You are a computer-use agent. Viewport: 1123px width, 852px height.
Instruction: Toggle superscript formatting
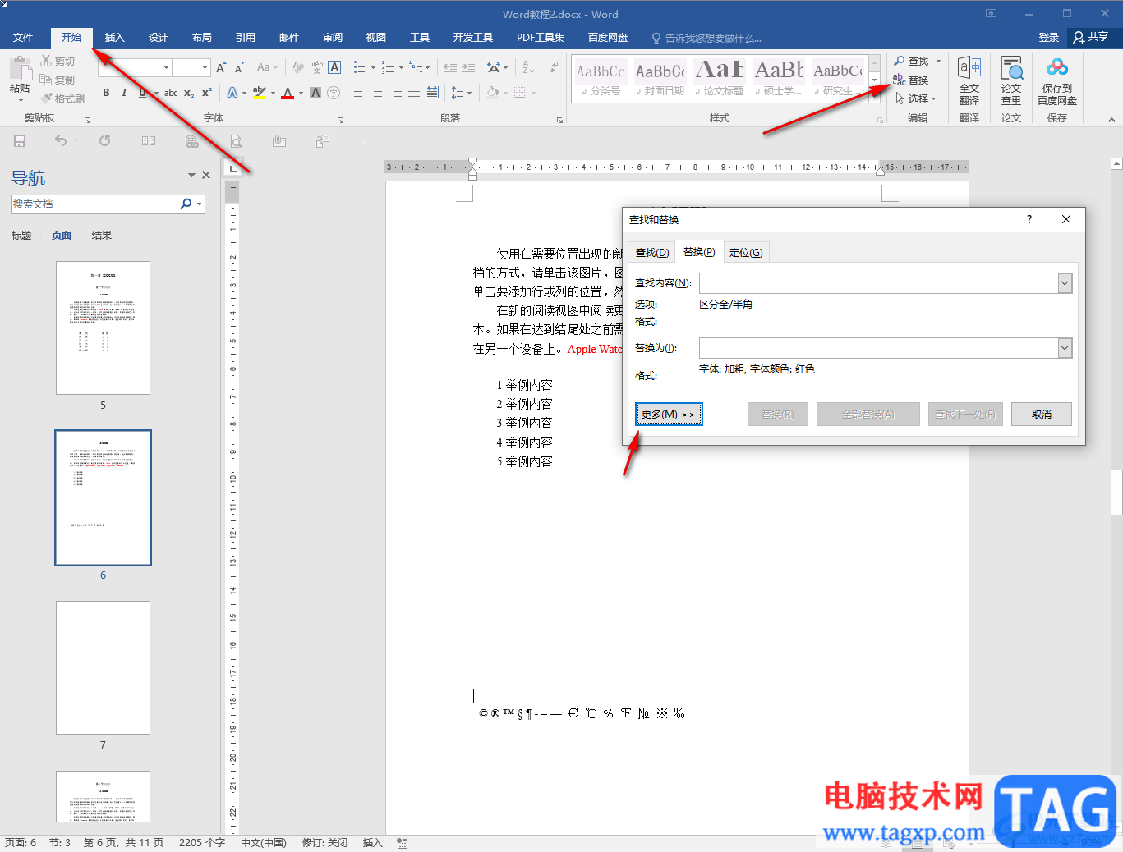(x=207, y=93)
